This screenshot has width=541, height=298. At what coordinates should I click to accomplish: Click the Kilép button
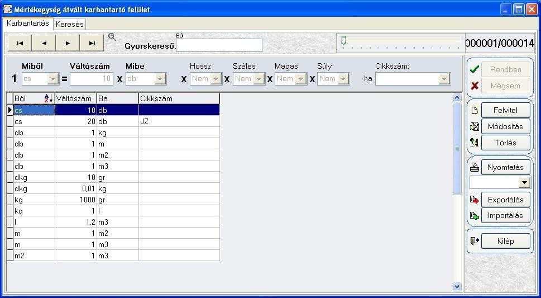tap(505, 241)
